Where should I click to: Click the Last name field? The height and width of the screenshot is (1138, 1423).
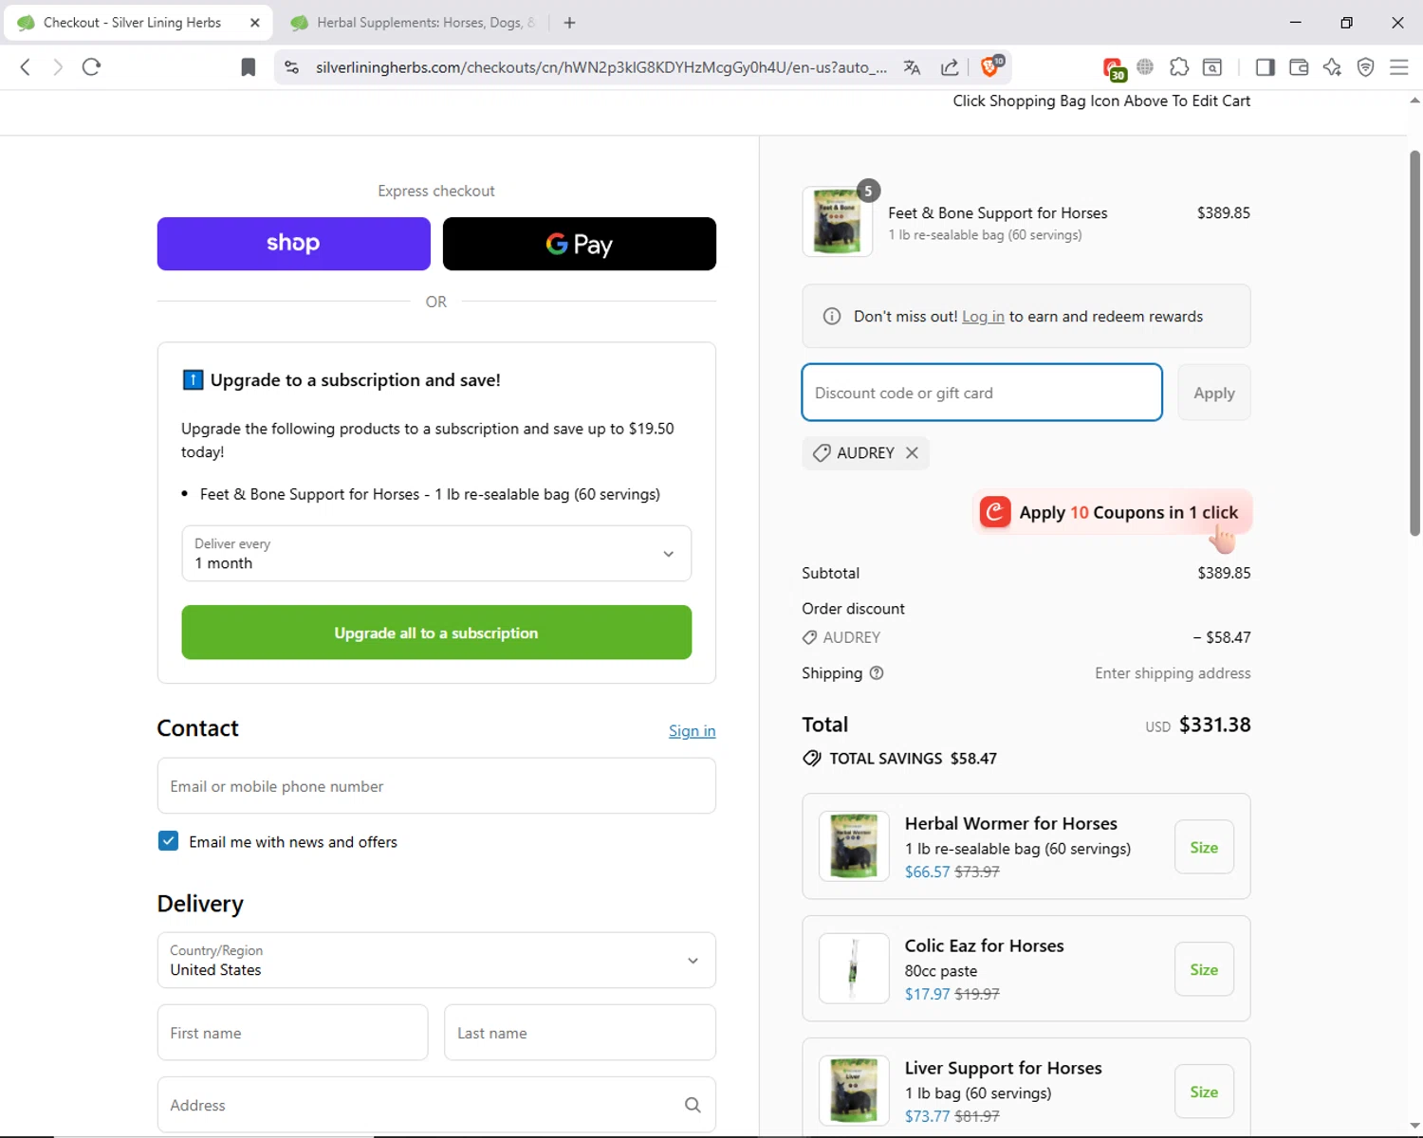[x=580, y=1033]
